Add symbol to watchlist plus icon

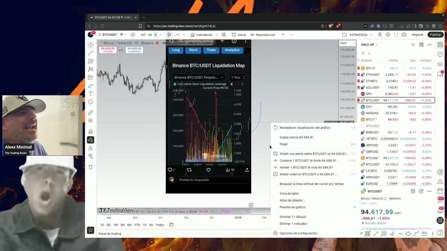tap(413, 45)
